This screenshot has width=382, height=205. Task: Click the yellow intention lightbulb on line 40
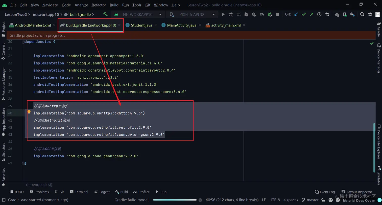click(29, 112)
